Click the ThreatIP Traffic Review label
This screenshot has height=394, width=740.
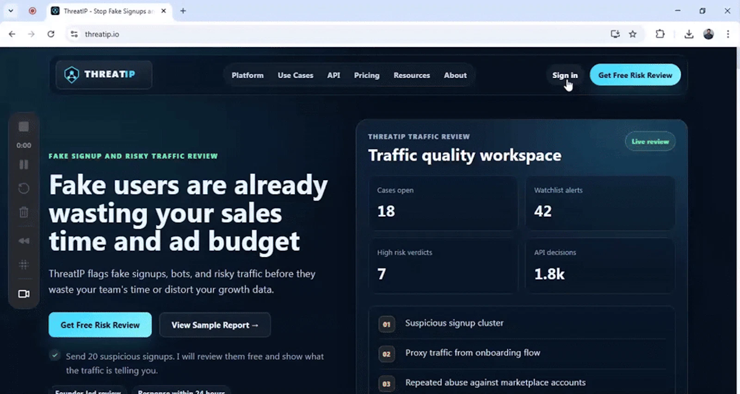(419, 137)
